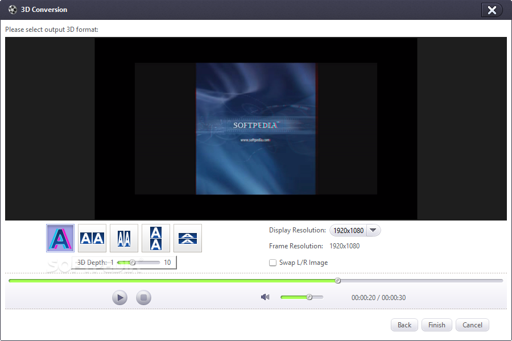Click the 1920x1080 display resolution field
The width and height of the screenshot is (512, 341).
point(348,230)
